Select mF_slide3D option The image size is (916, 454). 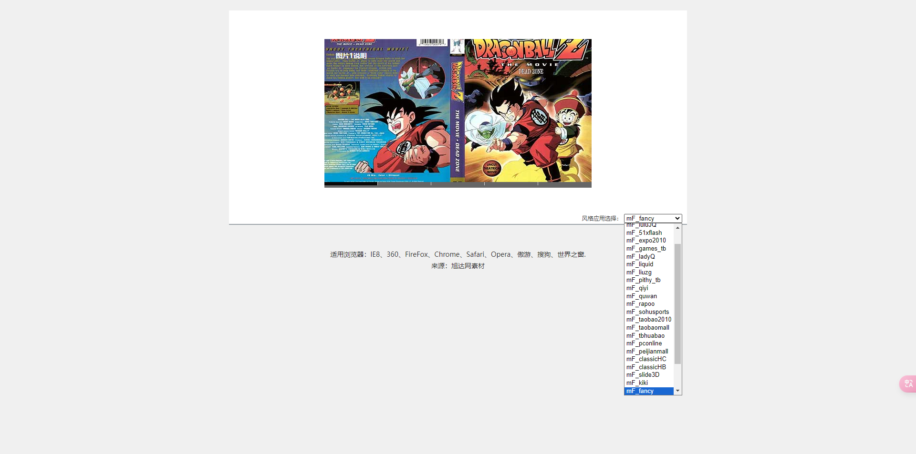(649, 375)
